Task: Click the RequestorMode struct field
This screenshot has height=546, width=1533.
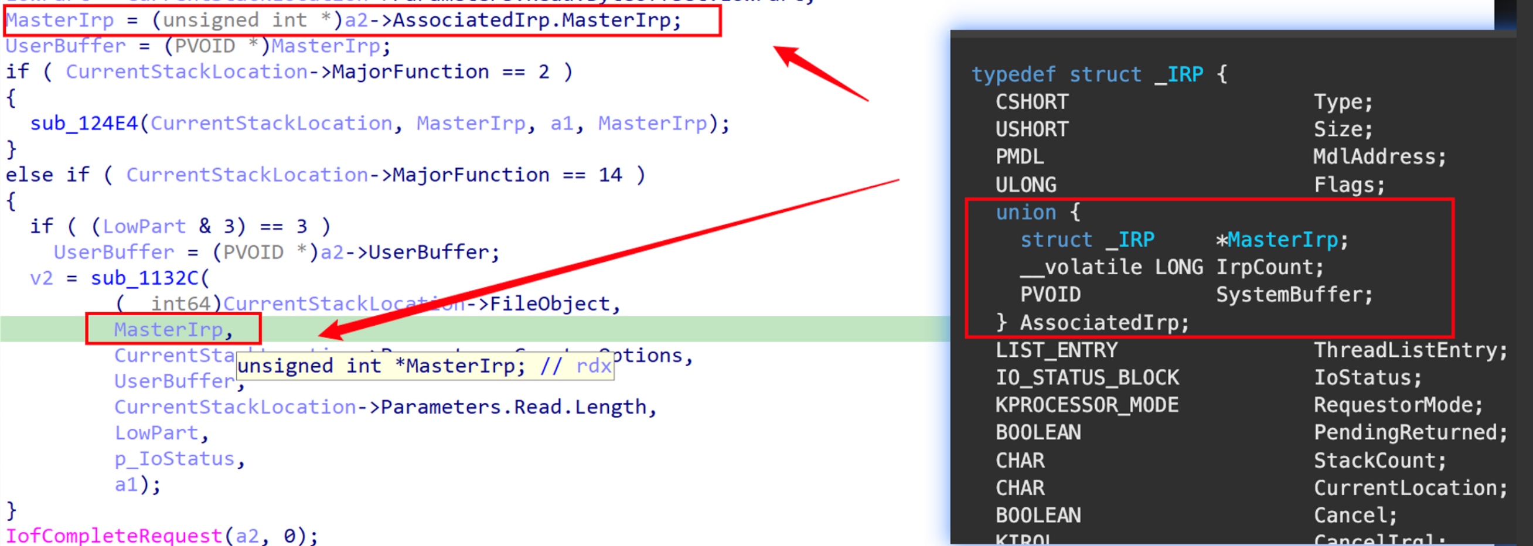Action: tap(1397, 405)
